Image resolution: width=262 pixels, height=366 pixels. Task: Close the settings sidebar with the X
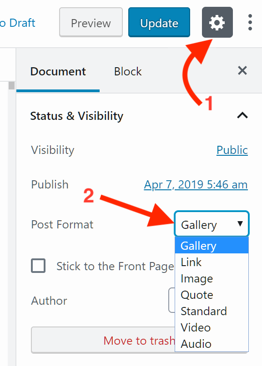coord(242,70)
